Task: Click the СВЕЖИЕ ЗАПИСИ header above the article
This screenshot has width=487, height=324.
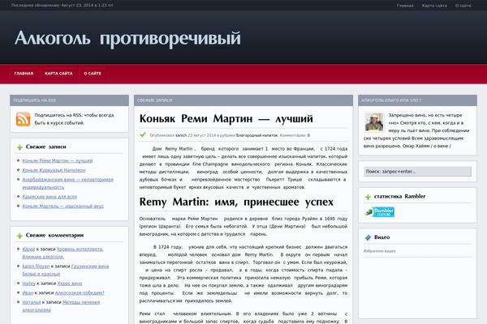Action: [243, 100]
